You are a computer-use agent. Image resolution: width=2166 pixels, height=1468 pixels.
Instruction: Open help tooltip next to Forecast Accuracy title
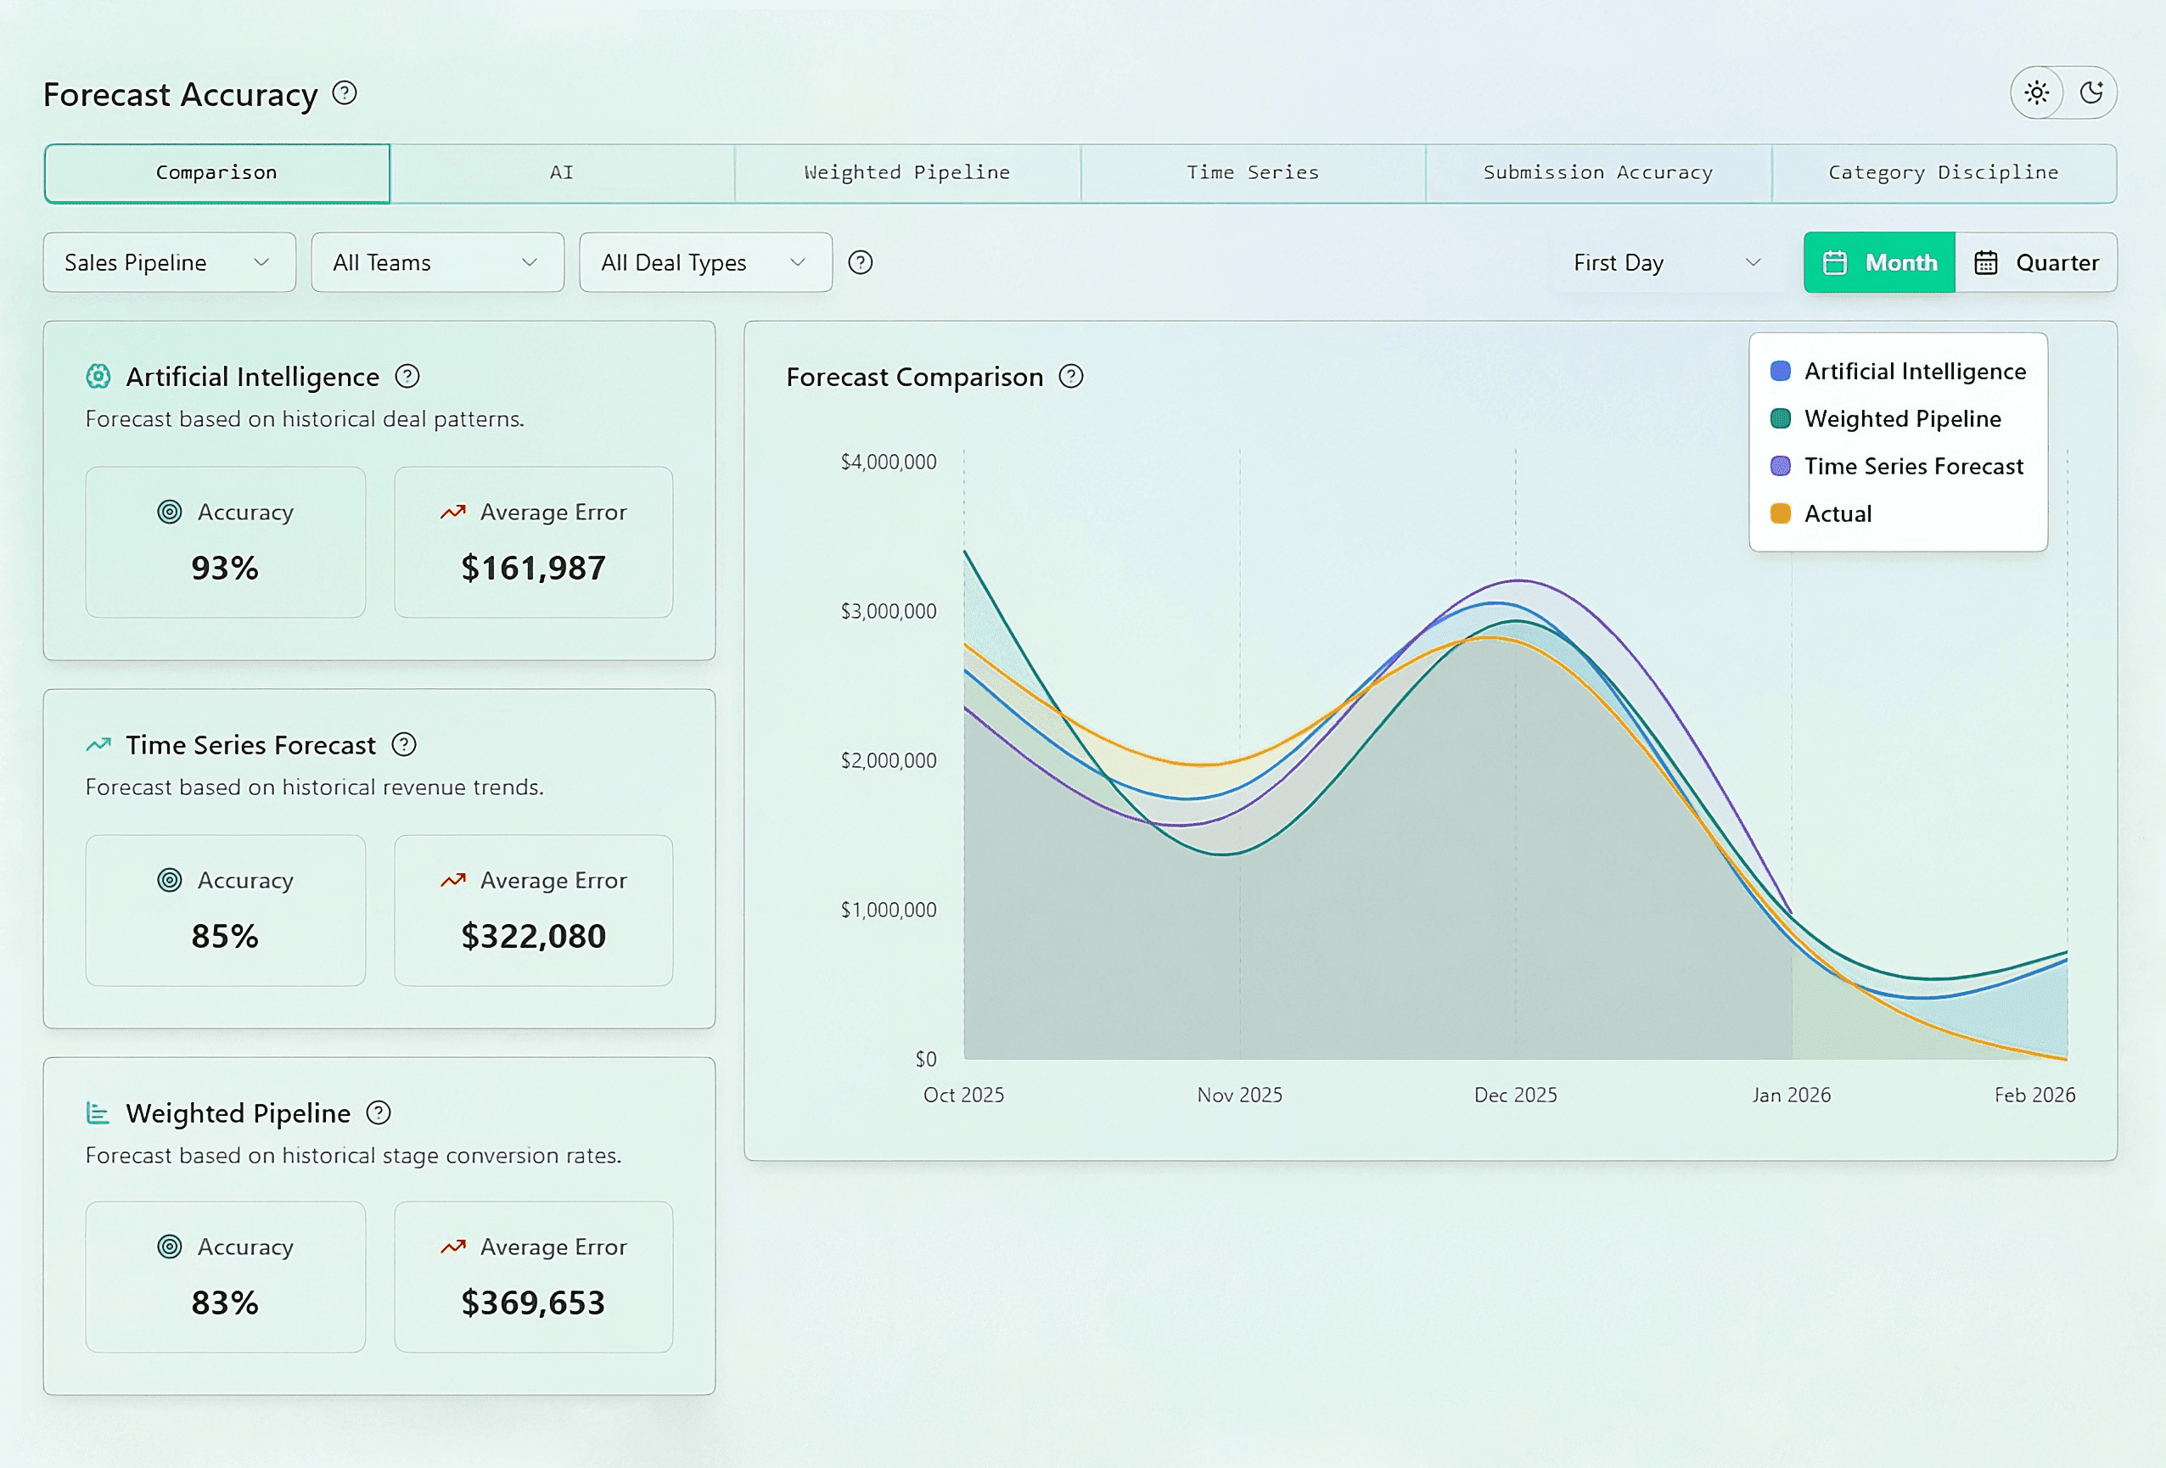[x=345, y=93]
